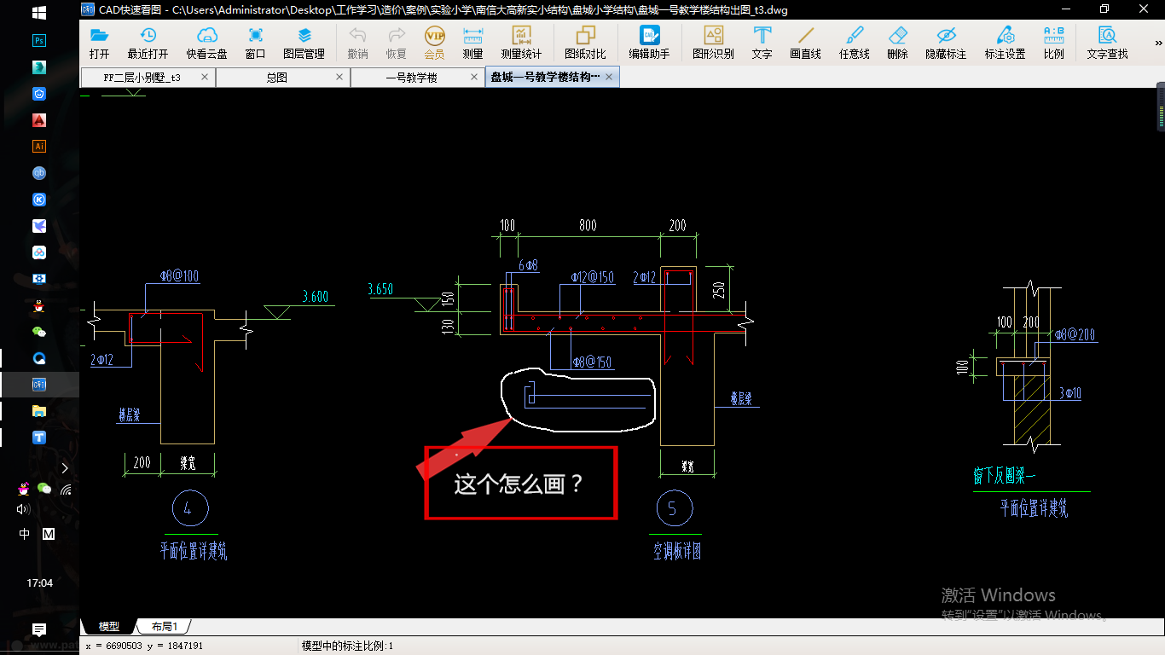This screenshot has width=1165, height=655.
Task: Show hidden tray icons chevron
Action: pos(65,467)
